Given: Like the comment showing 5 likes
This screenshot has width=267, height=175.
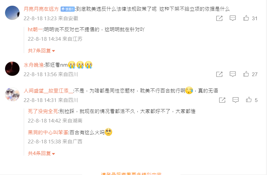Looking at the screenshot, I should 249,100.
